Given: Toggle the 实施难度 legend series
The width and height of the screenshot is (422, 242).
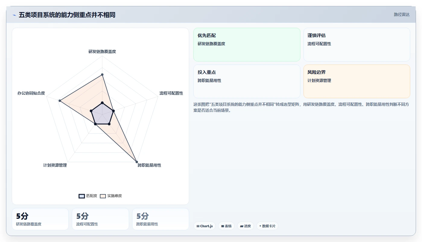Looking at the screenshot, I should pyautogui.click(x=111, y=196).
